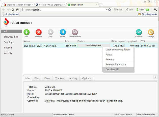Open the orange Settings gear icon
159x117 pixels.
click(151, 32)
